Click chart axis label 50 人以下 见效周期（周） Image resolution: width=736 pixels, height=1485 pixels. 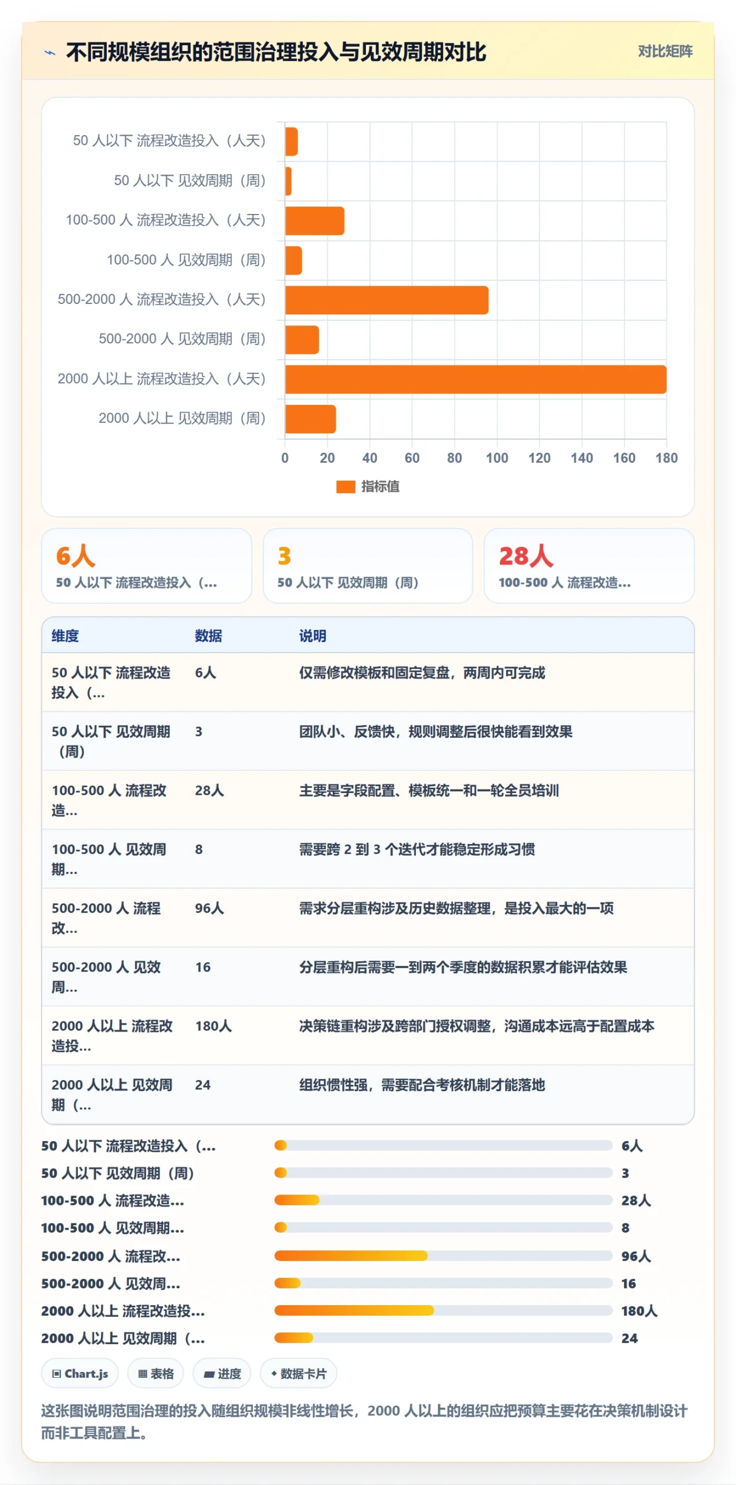(190, 180)
